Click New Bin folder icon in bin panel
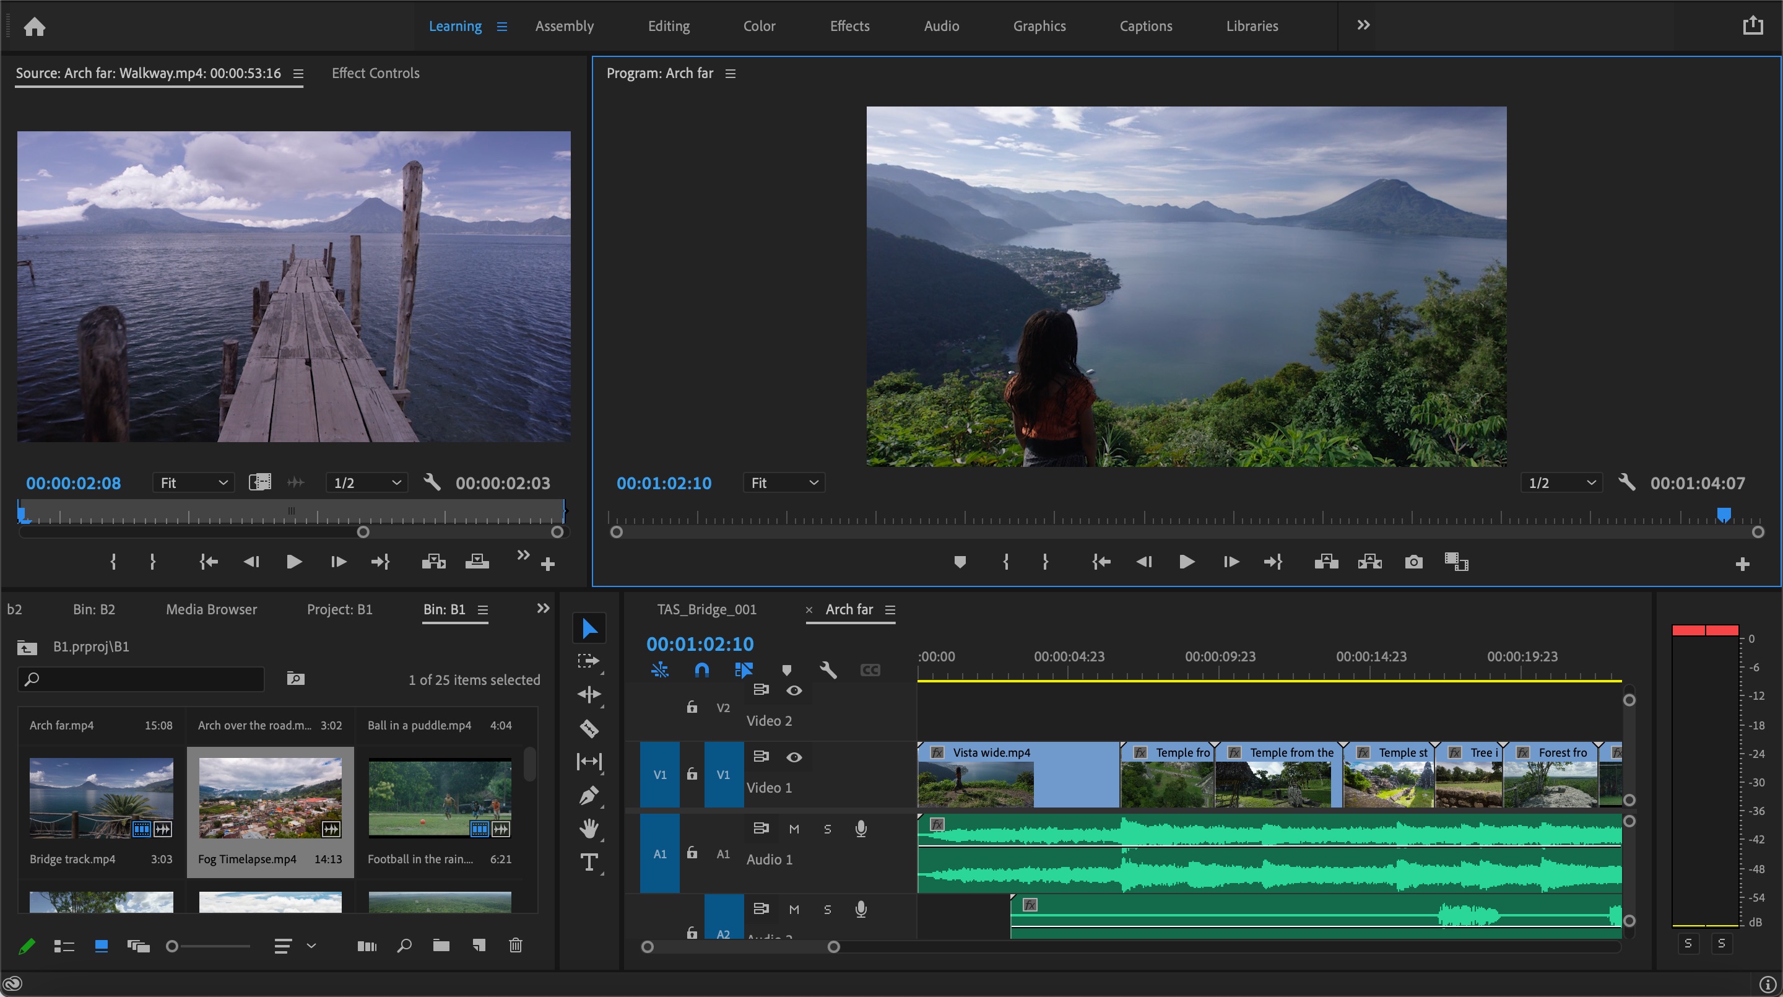Image resolution: width=1783 pixels, height=997 pixels. (441, 946)
